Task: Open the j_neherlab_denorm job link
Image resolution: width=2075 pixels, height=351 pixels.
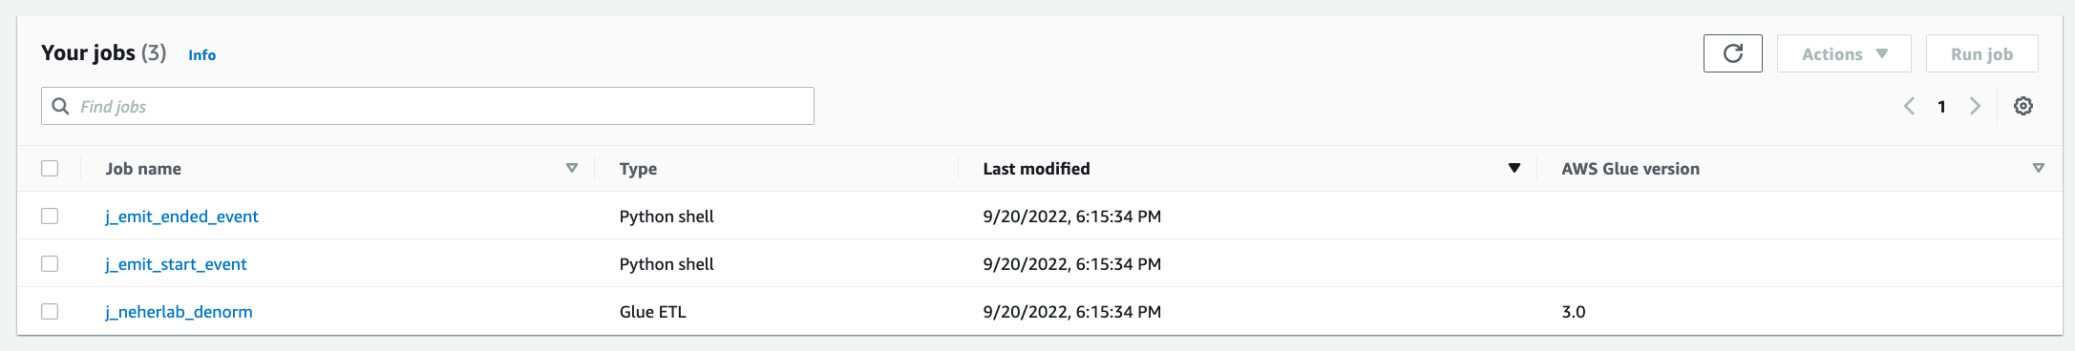Action: tap(179, 312)
